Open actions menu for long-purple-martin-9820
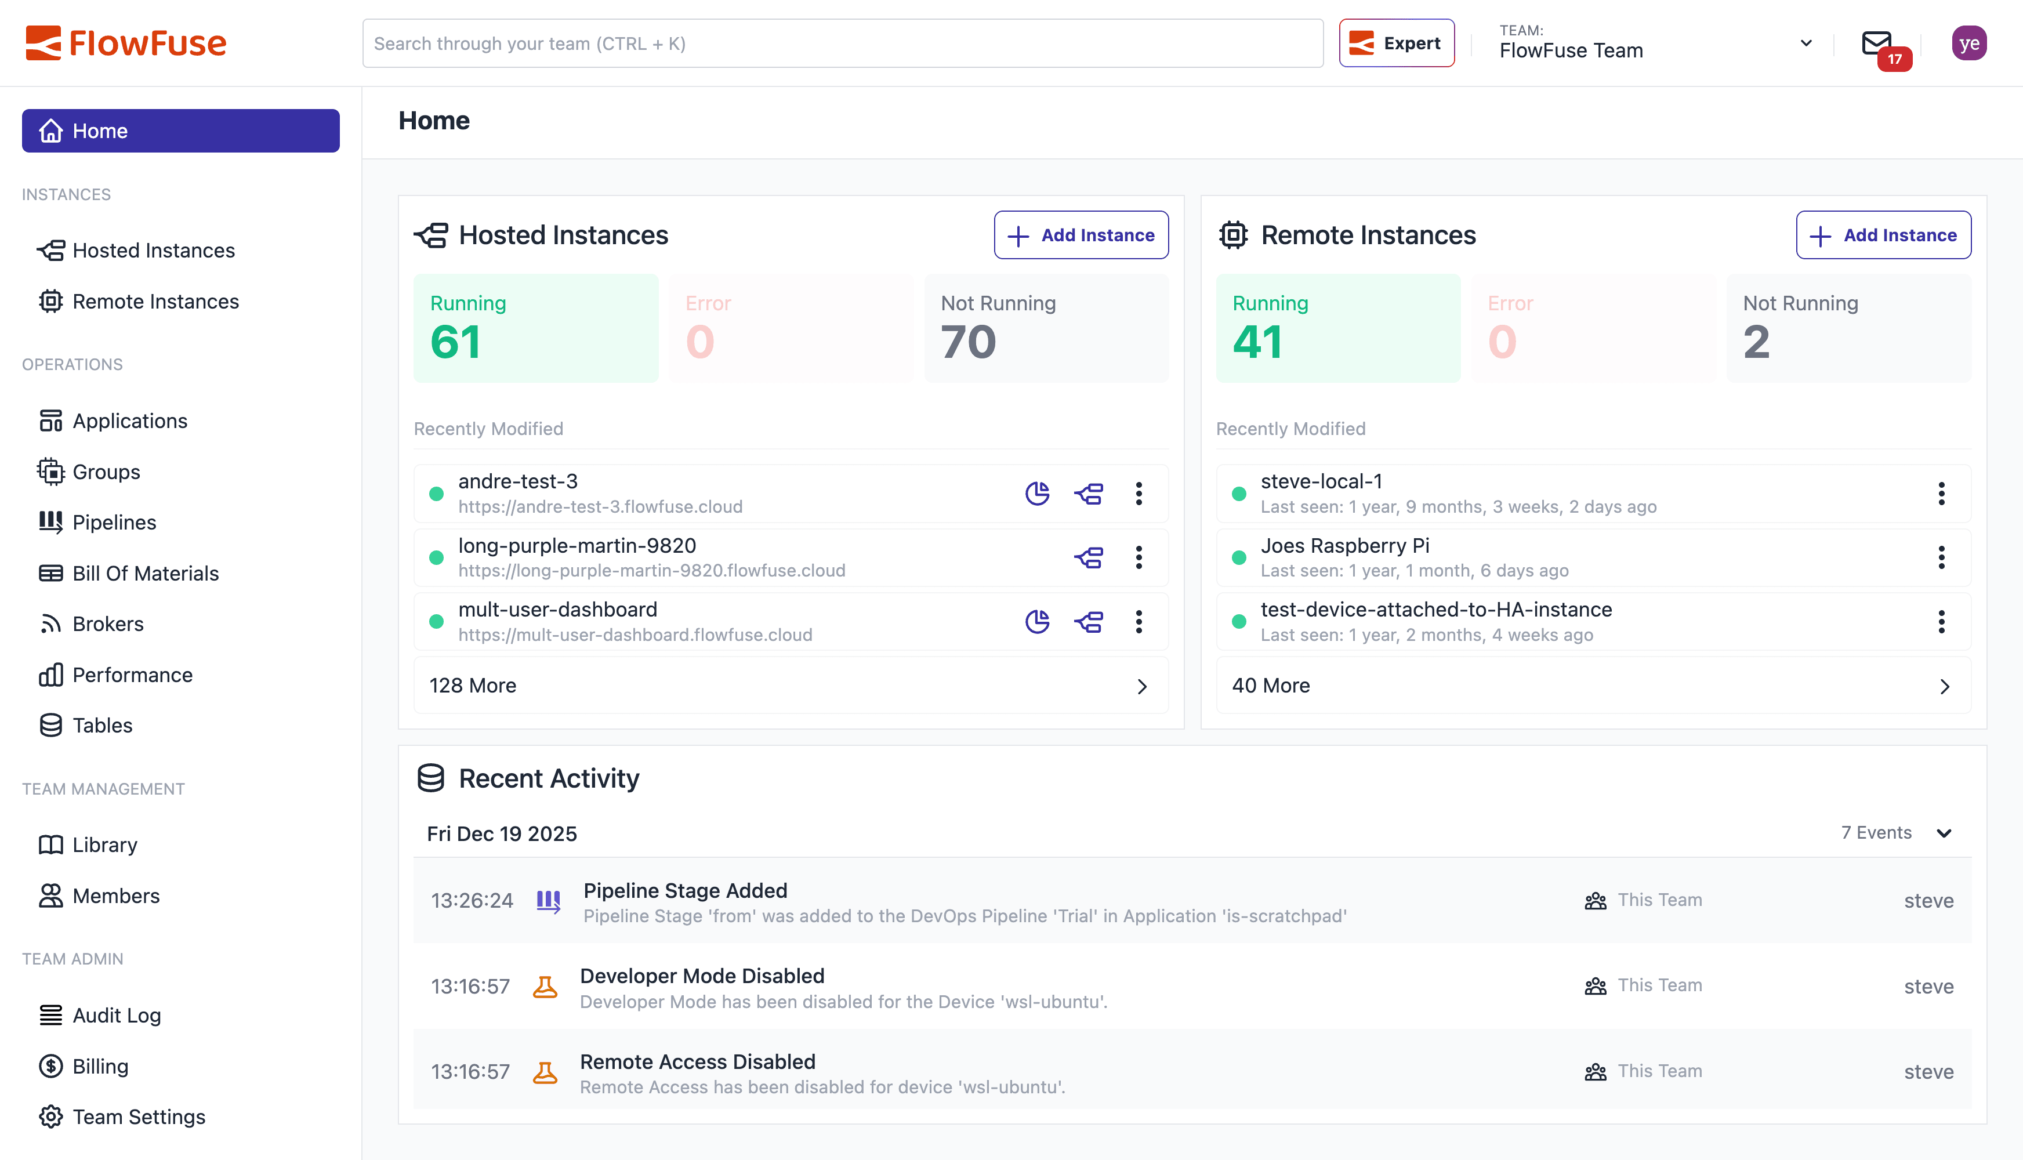This screenshot has height=1160, width=2023. click(1139, 557)
